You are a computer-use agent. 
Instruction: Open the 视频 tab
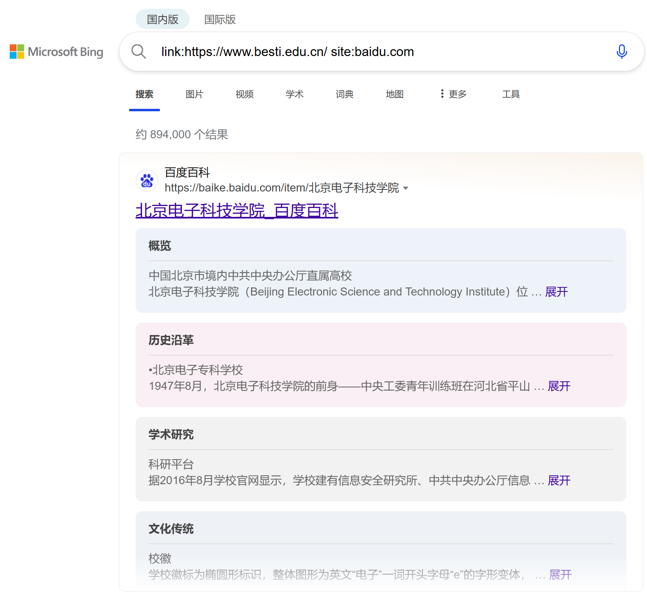(245, 94)
